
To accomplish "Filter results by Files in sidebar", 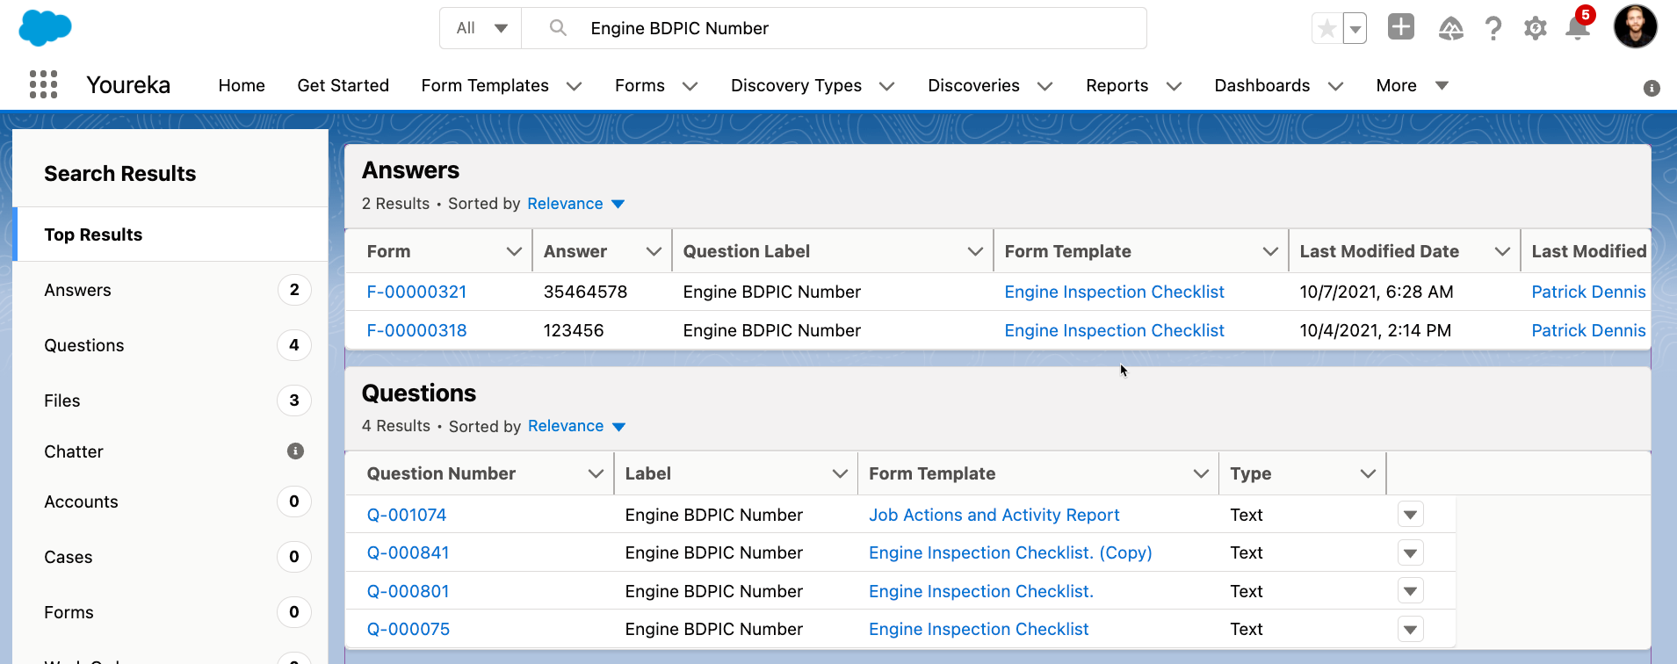I will (171, 401).
